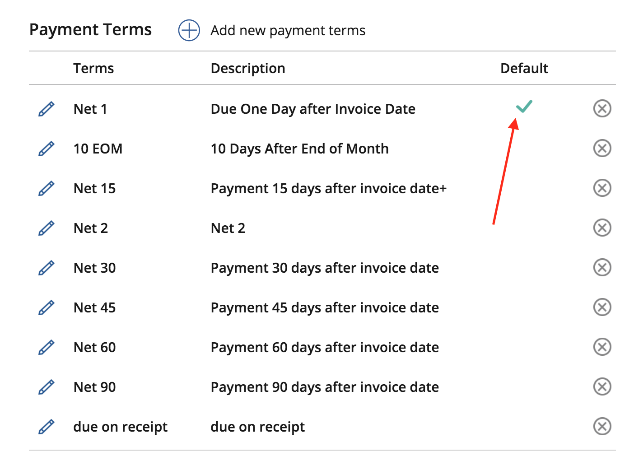Set Net 30 as default term

click(524, 268)
